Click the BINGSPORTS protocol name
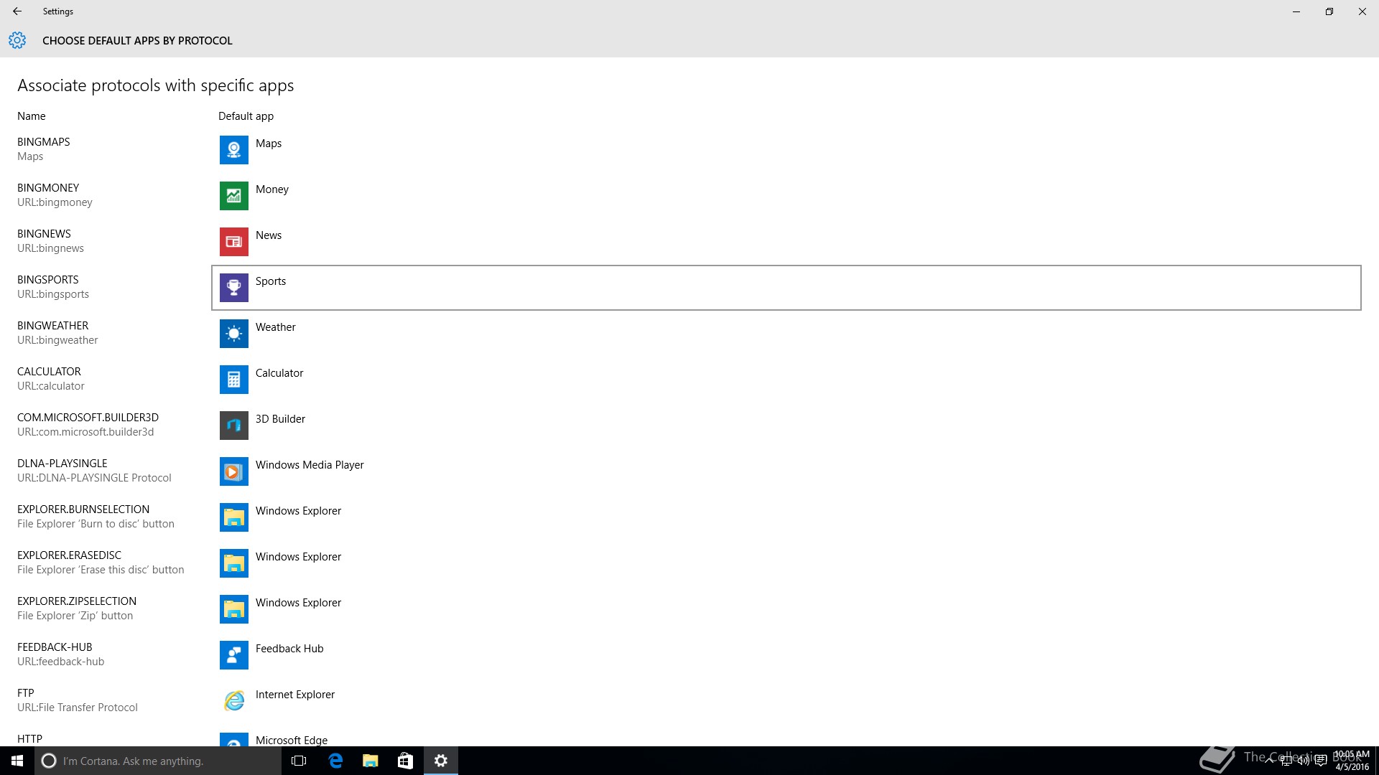The image size is (1379, 775). coord(48,280)
